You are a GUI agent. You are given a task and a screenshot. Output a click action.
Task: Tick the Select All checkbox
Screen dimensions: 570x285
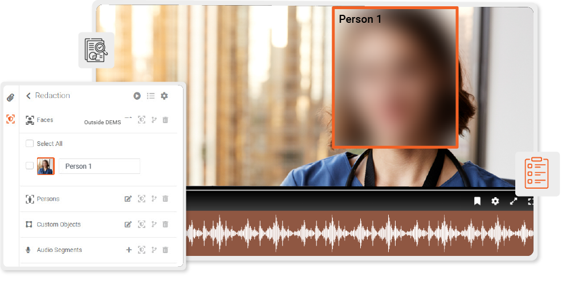(x=30, y=144)
